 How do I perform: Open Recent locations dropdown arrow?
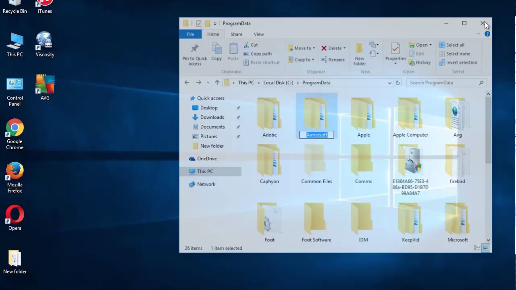click(208, 83)
